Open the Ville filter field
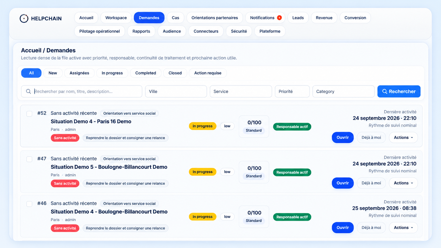The width and height of the screenshot is (441, 248). coord(176,91)
